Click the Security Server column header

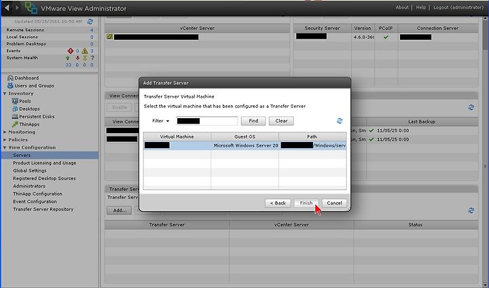click(322, 28)
